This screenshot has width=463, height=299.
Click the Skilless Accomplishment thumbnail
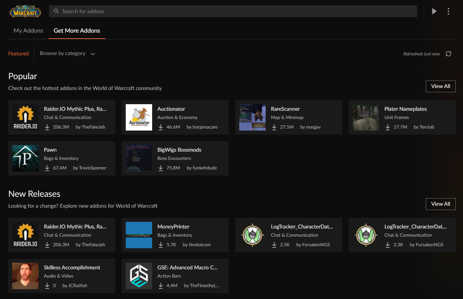pyautogui.click(x=25, y=276)
